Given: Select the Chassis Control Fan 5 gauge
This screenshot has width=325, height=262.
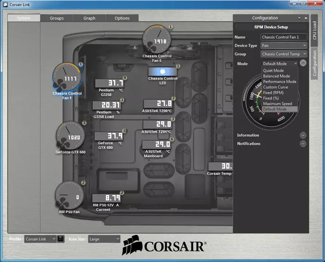Looking at the screenshot, I should [x=157, y=39].
